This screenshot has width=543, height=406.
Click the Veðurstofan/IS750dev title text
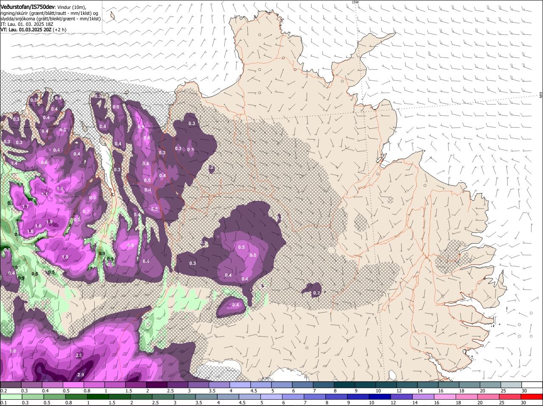click(x=28, y=7)
